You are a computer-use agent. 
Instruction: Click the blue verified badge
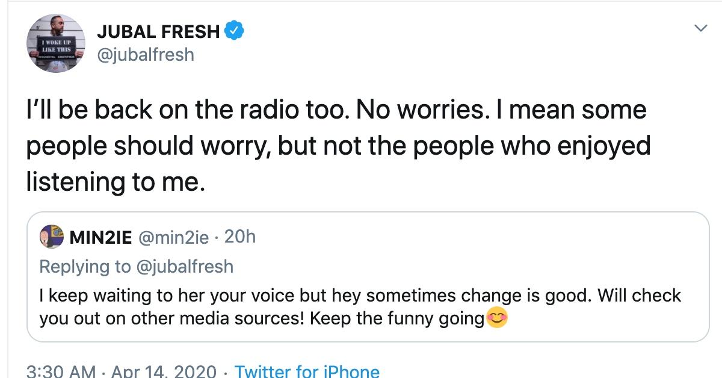pos(233,30)
